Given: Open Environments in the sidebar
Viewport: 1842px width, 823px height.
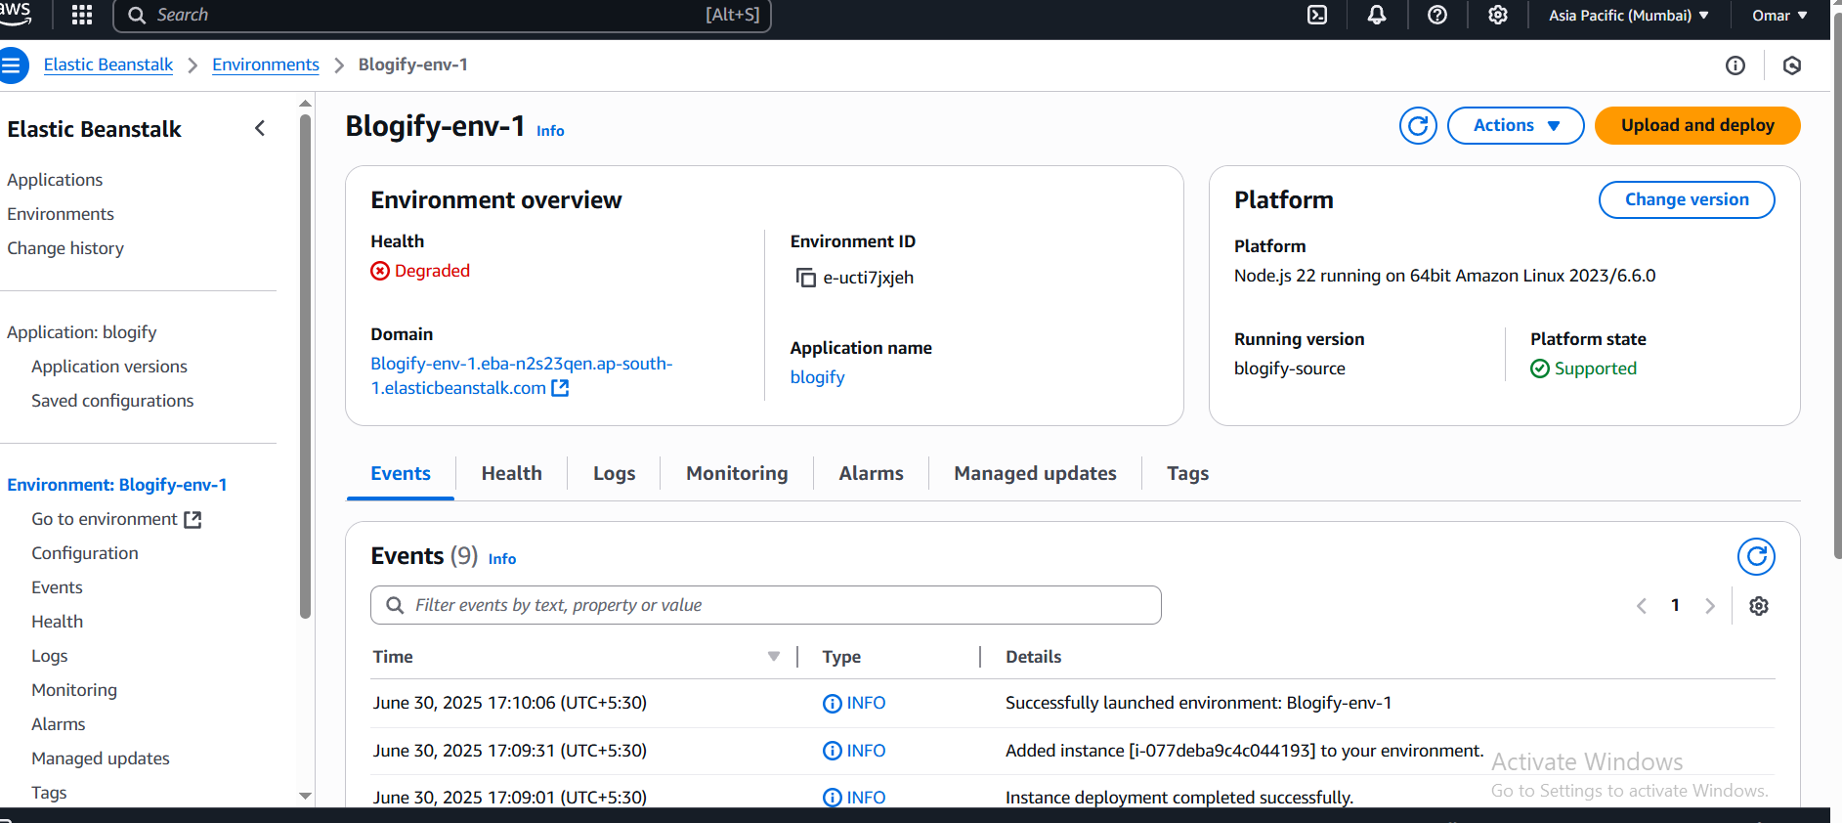Looking at the screenshot, I should 61,214.
